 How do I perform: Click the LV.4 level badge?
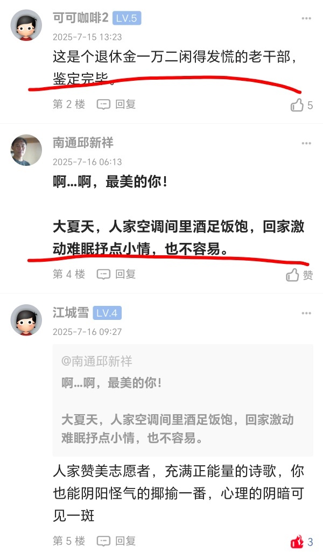[107, 313]
